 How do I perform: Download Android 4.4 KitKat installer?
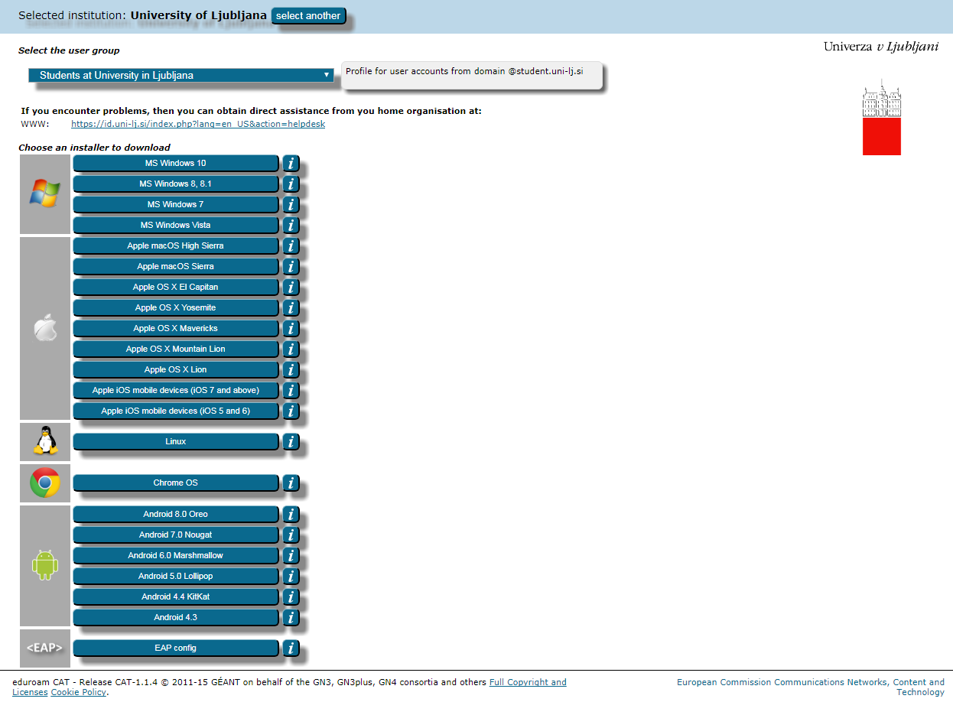click(x=176, y=597)
